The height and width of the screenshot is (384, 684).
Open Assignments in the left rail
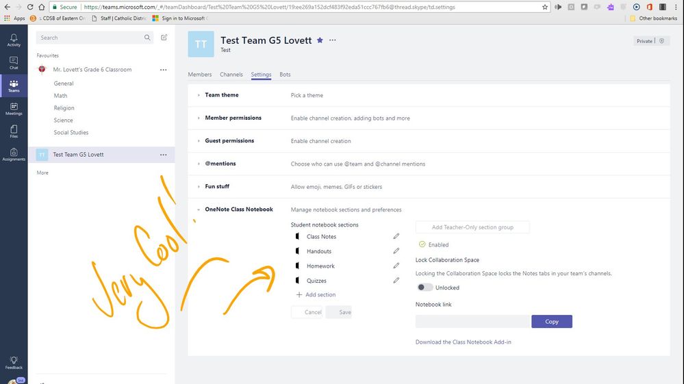(14, 154)
